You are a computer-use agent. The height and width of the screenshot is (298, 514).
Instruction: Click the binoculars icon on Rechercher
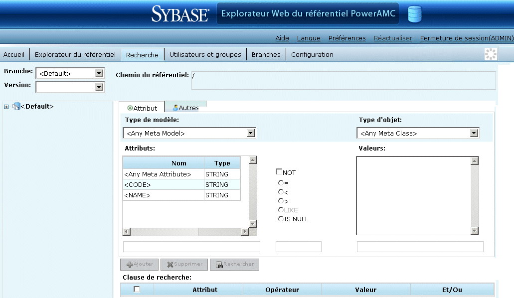click(x=219, y=264)
